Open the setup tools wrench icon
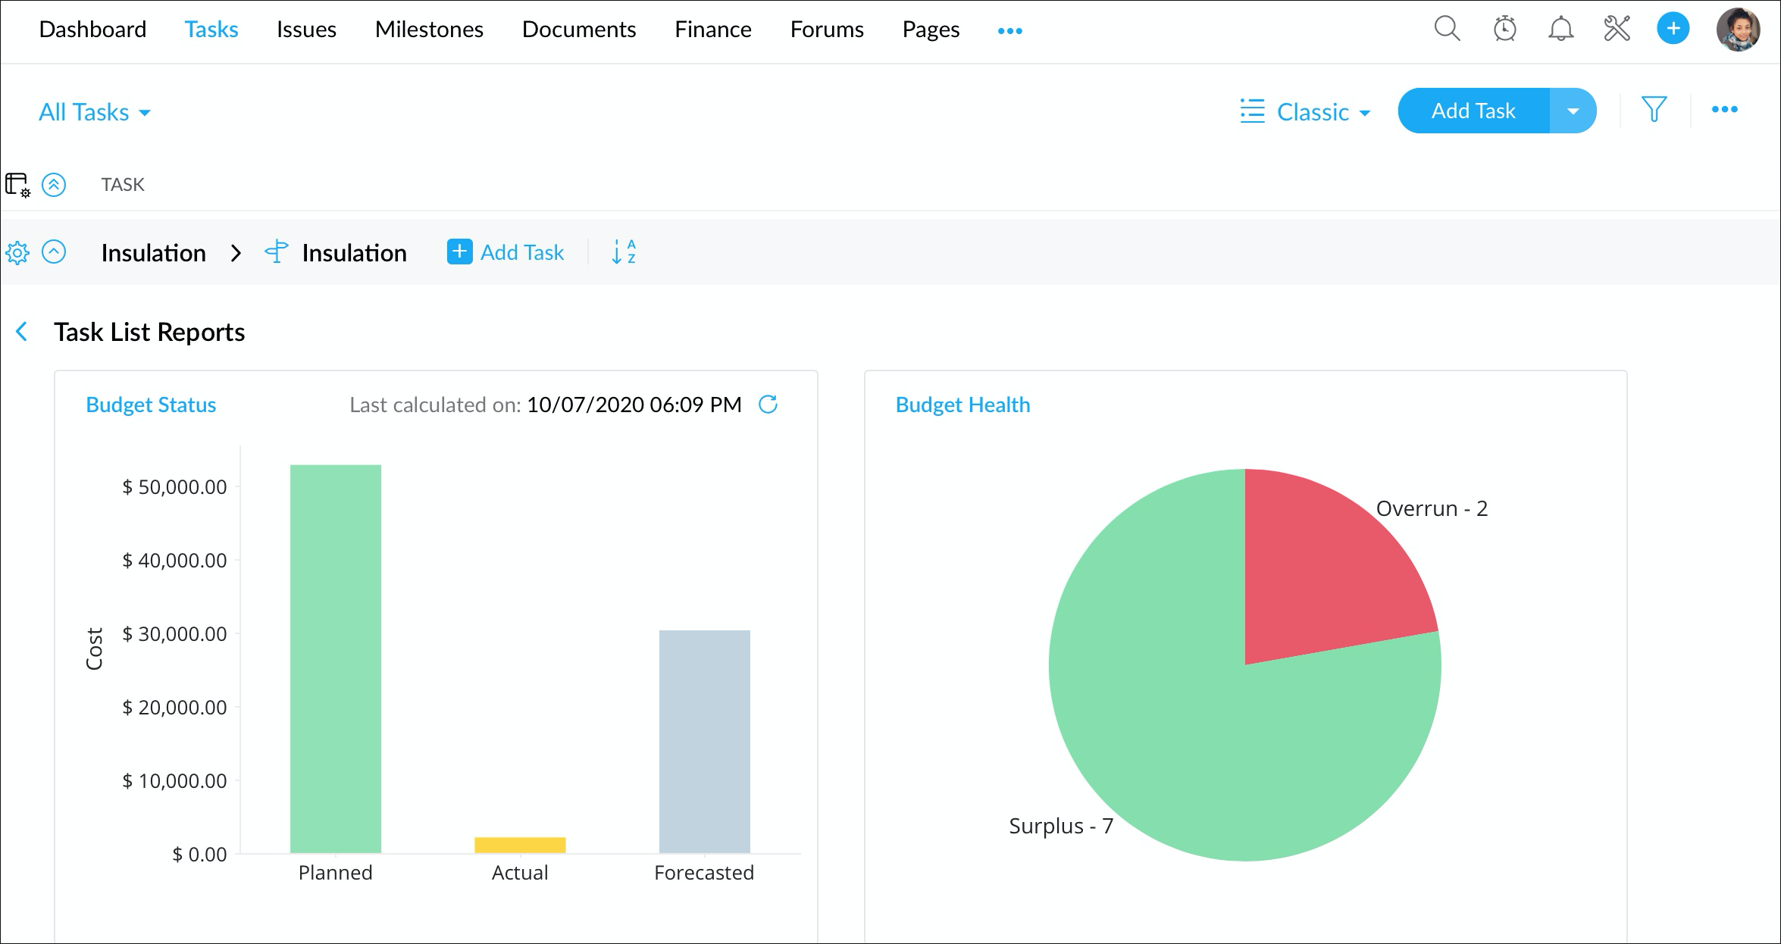The height and width of the screenshot is (944, 1781). coord(1617,30)
